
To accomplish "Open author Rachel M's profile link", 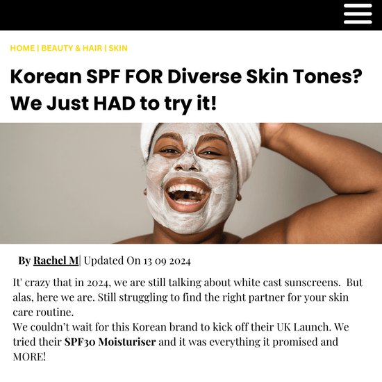I will [56, 260].
